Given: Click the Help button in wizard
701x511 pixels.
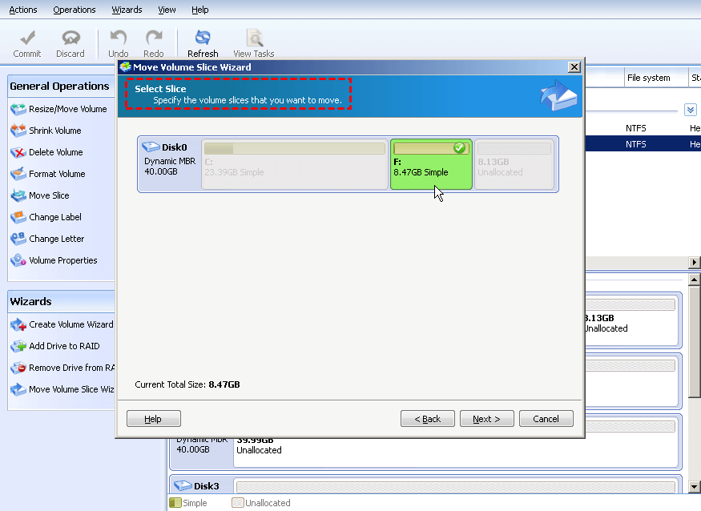Looking at the screenshot, I should (154, 419).
